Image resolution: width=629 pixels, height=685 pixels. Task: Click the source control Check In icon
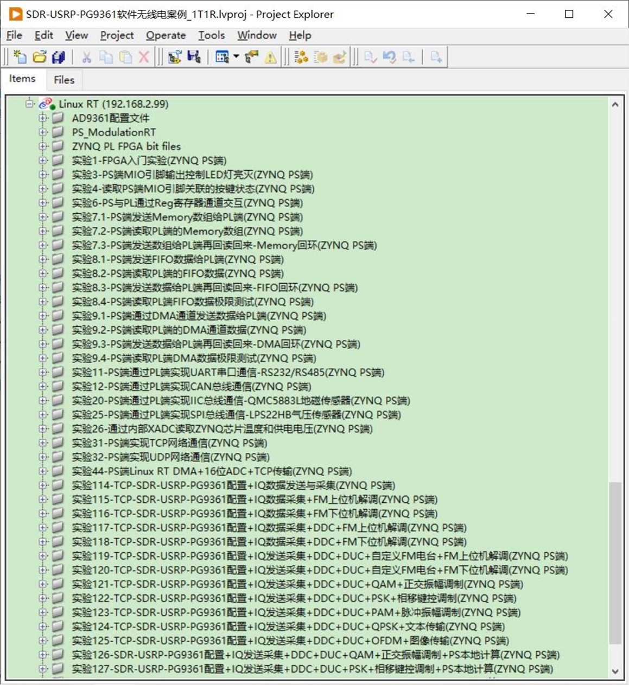point(371,56)
